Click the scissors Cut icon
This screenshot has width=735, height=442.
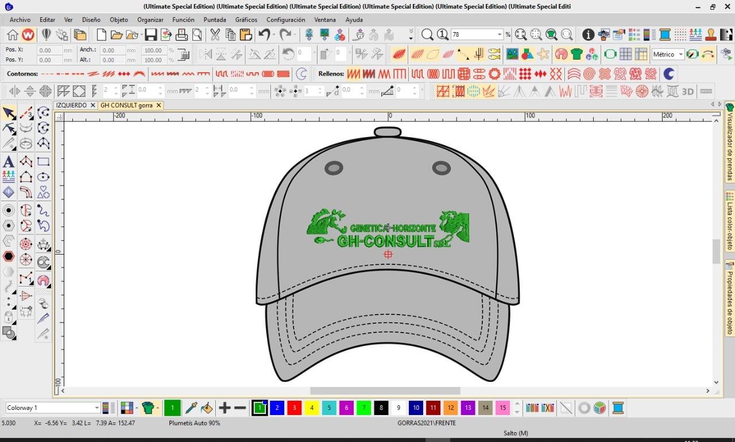[215, 35]
